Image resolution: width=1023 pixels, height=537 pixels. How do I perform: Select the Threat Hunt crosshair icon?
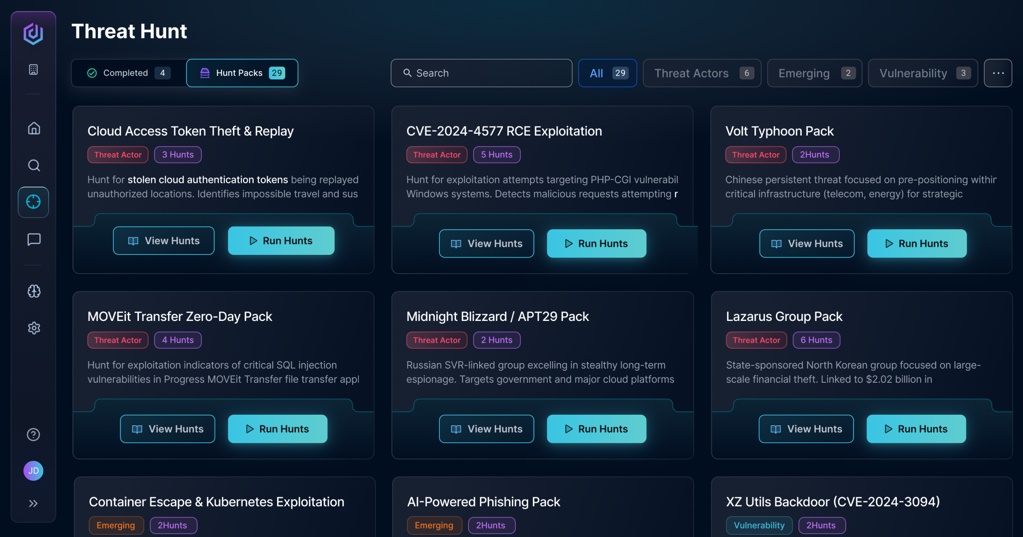[33, 202]
